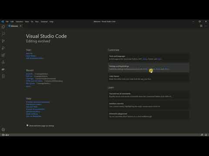Open the File menu

pyautogui.click(x=7, y=22)
